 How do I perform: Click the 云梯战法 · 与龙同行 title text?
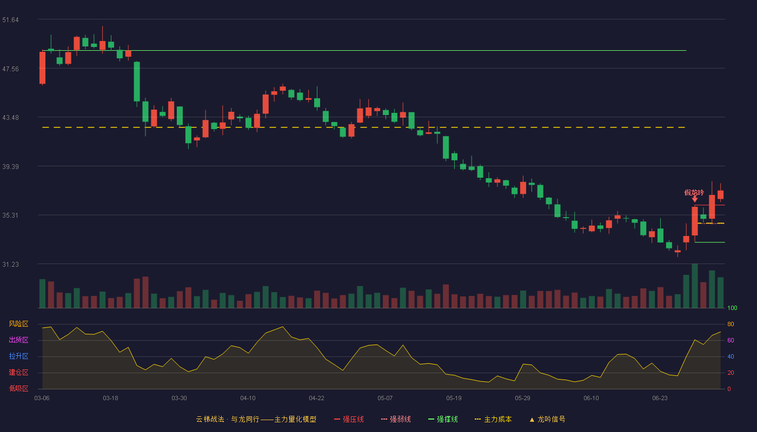point(228,419)
